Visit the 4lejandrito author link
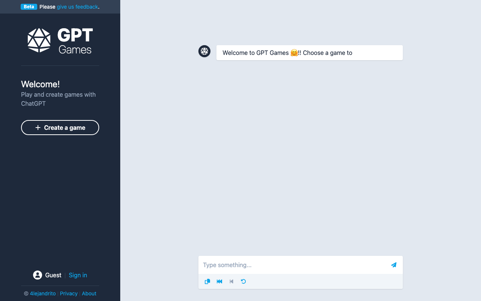This screenshot has width=481, height=301. [43, 293]
